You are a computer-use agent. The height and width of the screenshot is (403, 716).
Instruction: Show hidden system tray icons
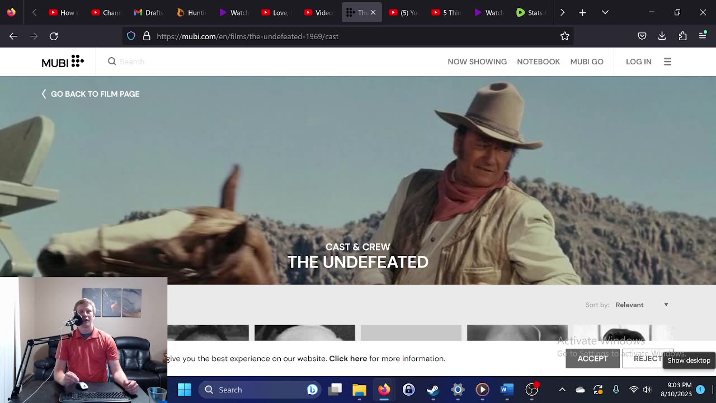point(562,390)
